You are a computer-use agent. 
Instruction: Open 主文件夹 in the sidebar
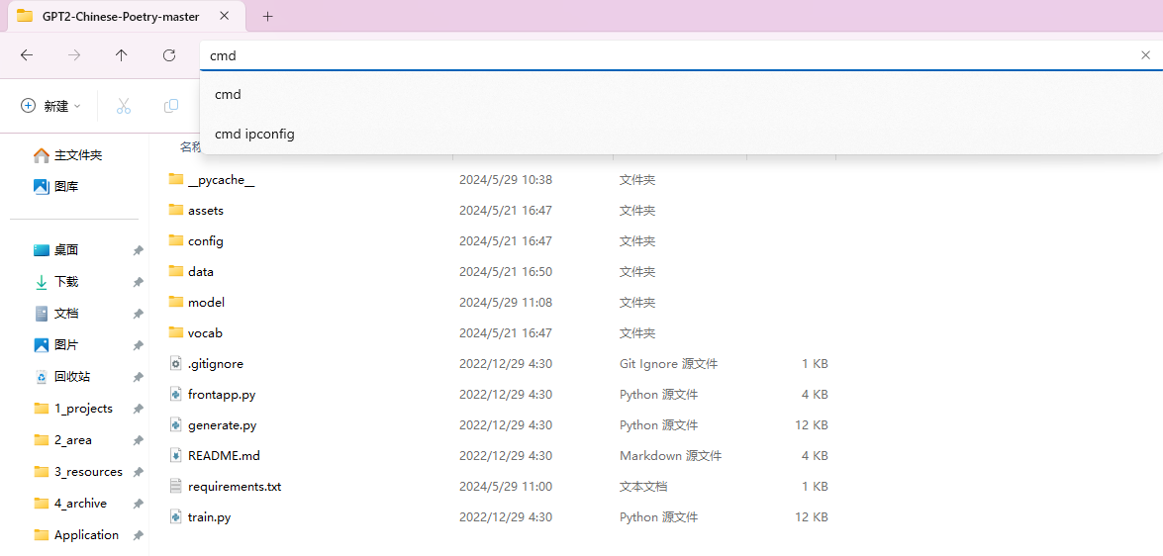click(77, 156)
